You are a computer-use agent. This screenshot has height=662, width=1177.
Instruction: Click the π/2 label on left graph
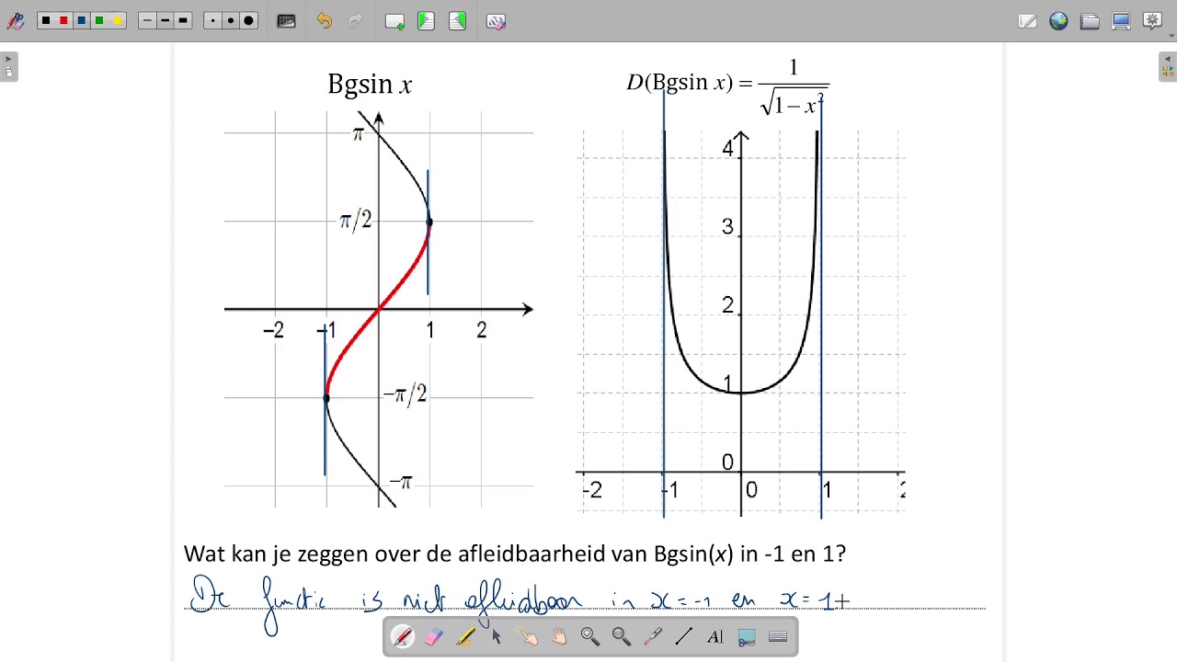pos(356,221)
